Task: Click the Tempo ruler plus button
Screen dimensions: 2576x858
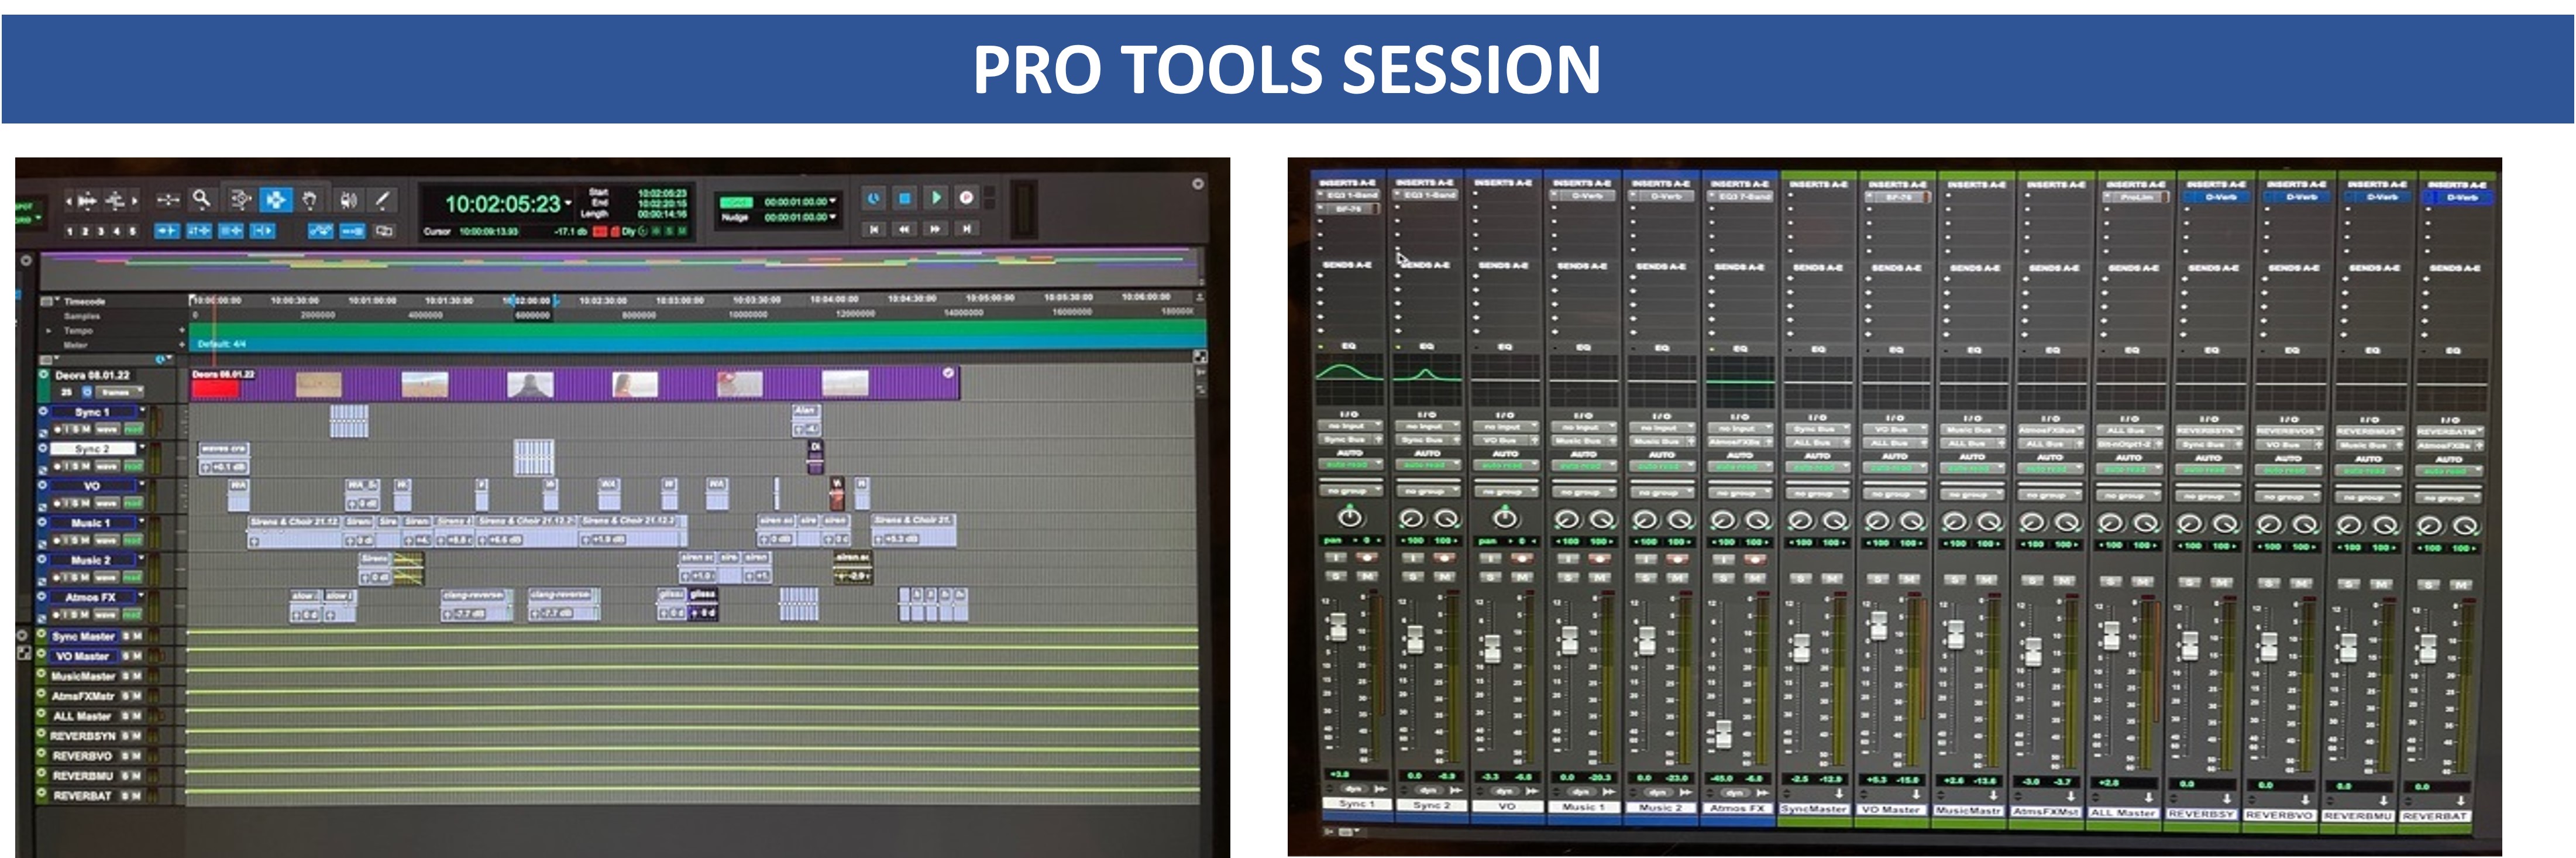Action: [x=182, y=330]
